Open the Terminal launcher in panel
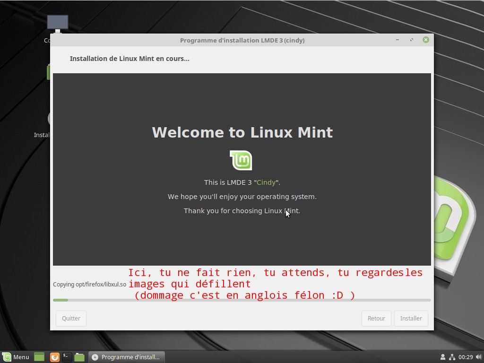 click(x=67, y=357)
